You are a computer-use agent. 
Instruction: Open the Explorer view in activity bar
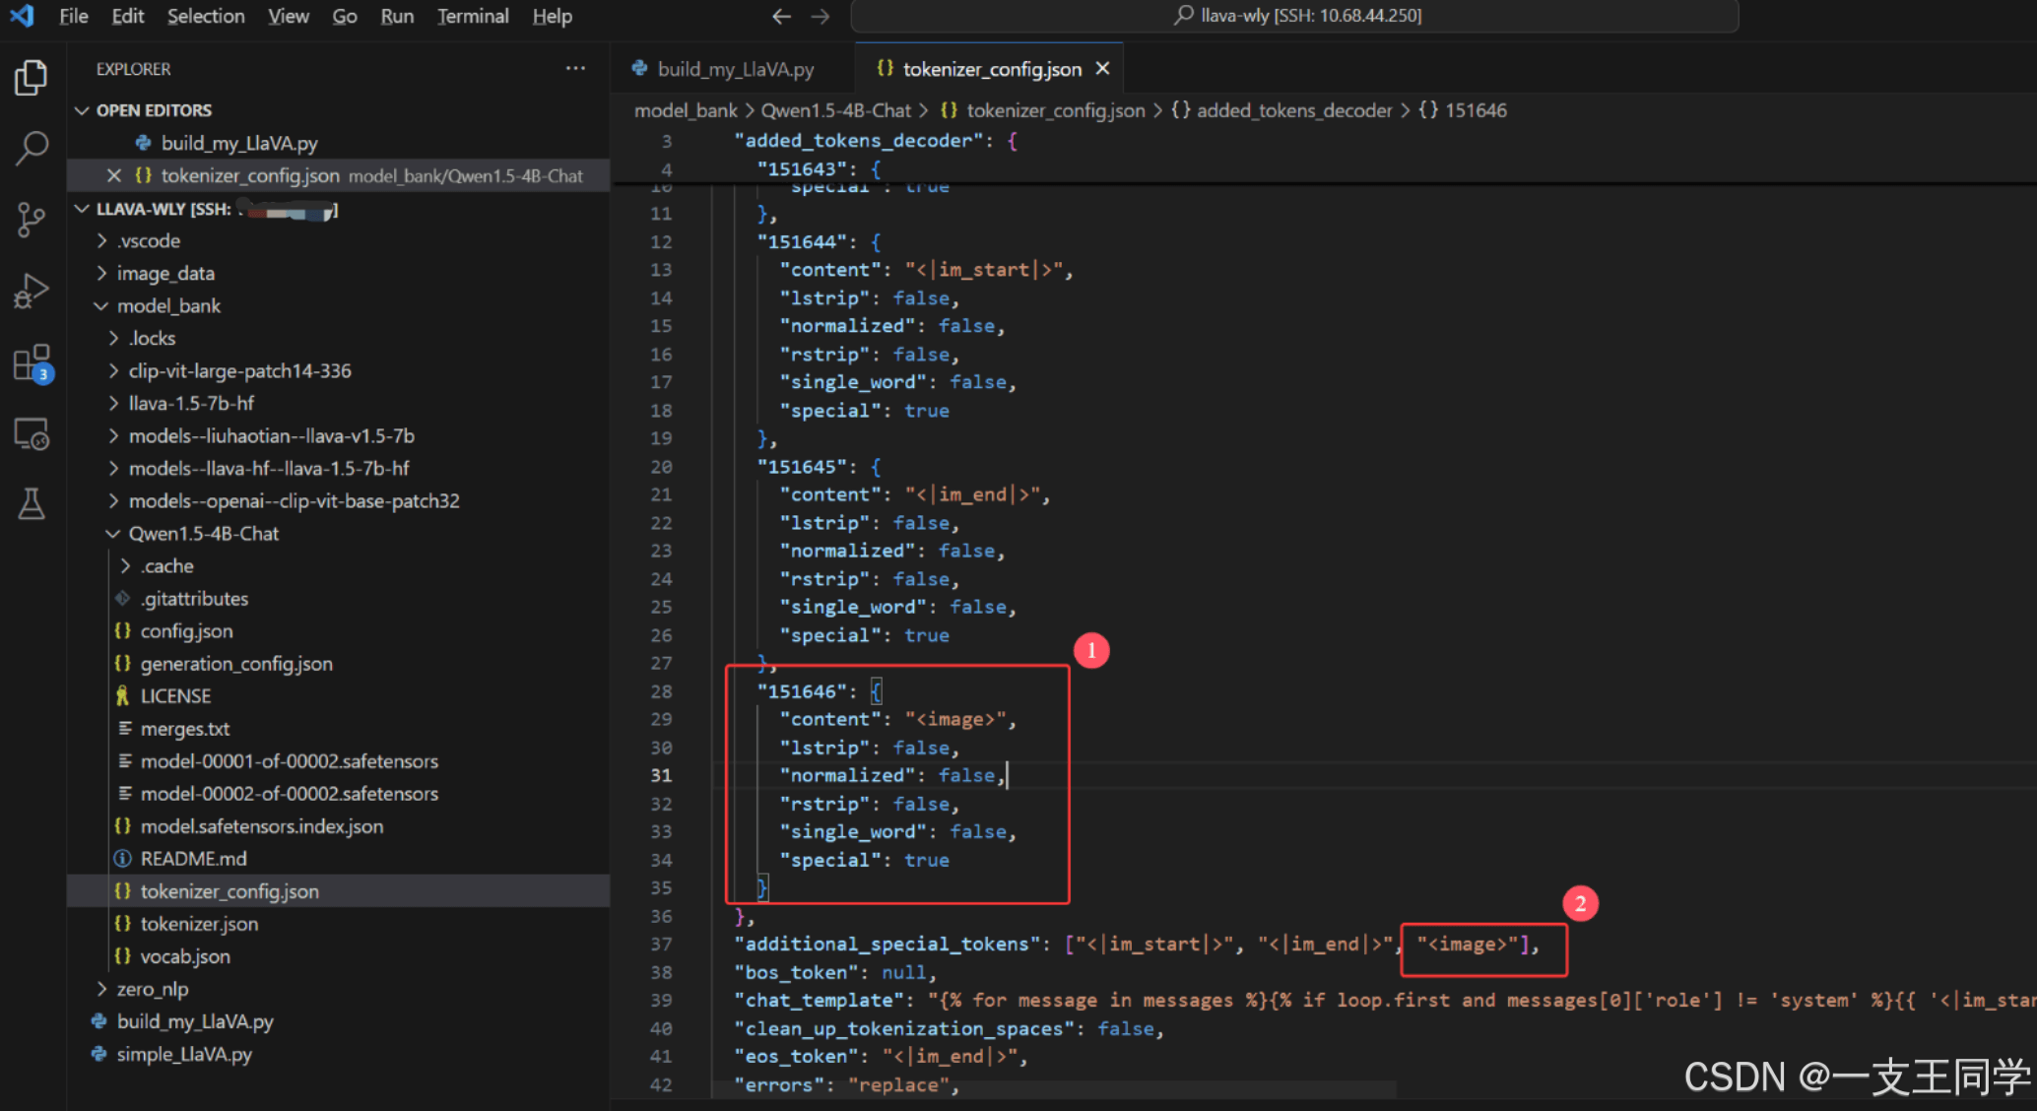[x=32, y=78]
